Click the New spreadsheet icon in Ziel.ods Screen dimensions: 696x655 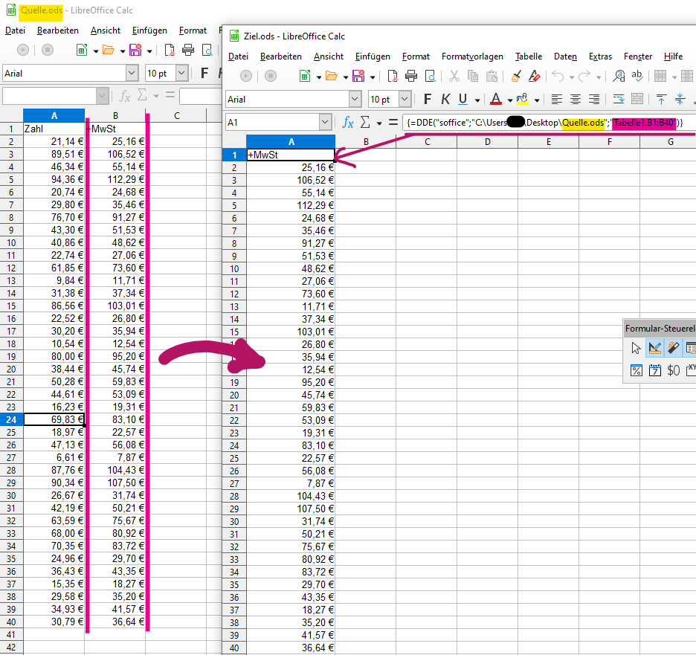pyautogui.click(x=305, y=77)
